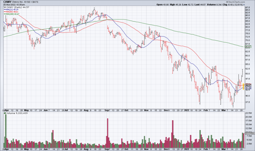Click the 20.0M label on volume axis
Screen dimensions: 255x151
point(248,117)
